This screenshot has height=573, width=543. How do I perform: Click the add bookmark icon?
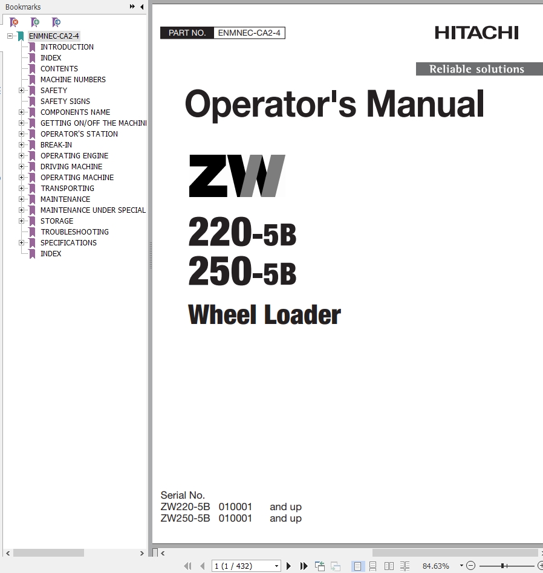35,22
